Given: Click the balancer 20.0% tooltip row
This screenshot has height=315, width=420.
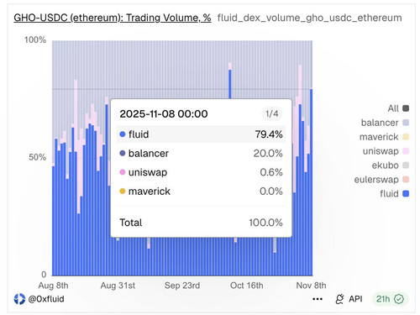Looking at the screenshot, I should click(201, 154).
